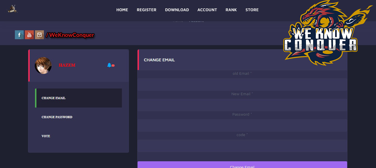Click the /WeKnowConquer social text
The image size is (376, 168).
70,35
